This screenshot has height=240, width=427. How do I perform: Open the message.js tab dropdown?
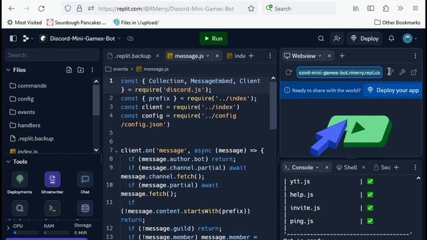(207, 56)
